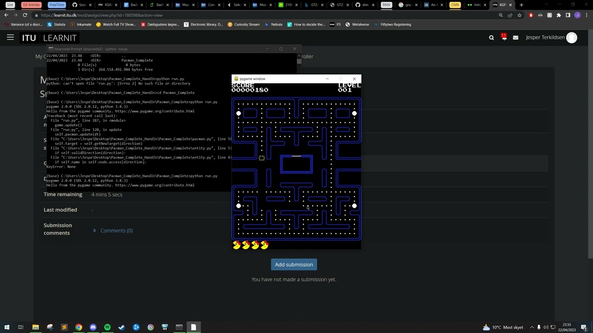Open Steam from the taskbar
This screenshot has width=593, height=333.
[122, 327]
